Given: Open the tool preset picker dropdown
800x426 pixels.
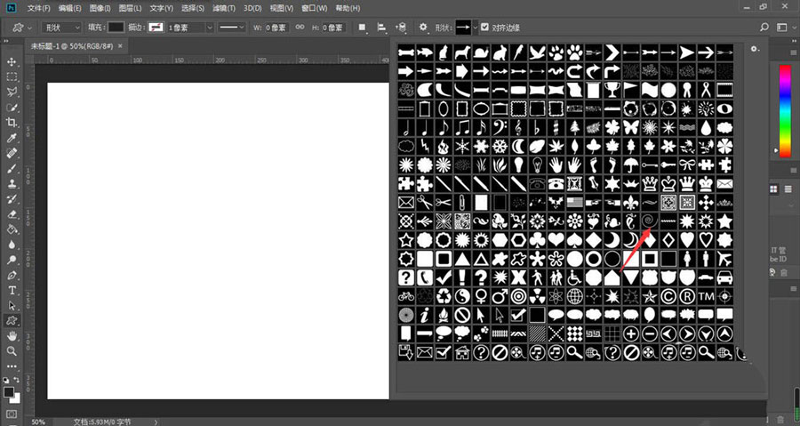Looking at the screenshot, I should (x=21, y=28).
